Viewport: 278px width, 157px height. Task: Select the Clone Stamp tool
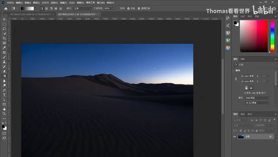click(4, 62)
